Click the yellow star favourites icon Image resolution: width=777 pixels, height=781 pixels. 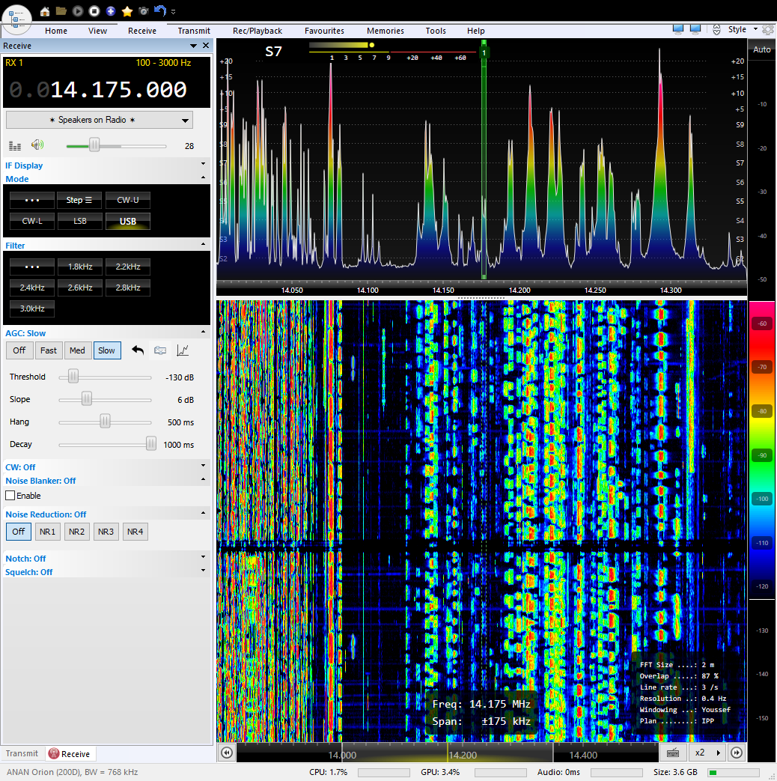(127, 11)
